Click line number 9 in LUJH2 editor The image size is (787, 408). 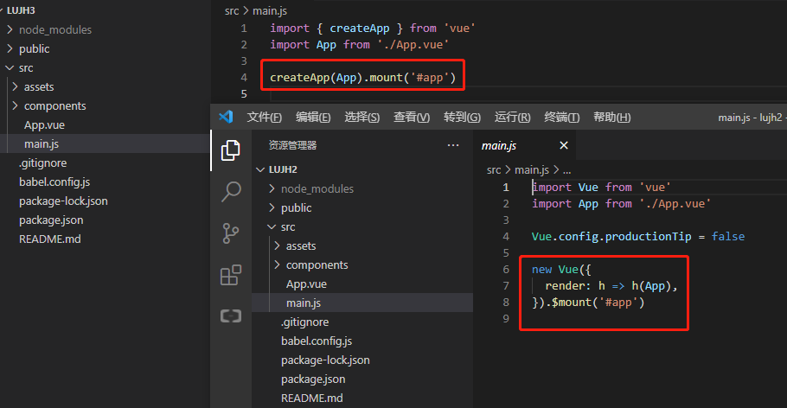(x=506, y=319)
